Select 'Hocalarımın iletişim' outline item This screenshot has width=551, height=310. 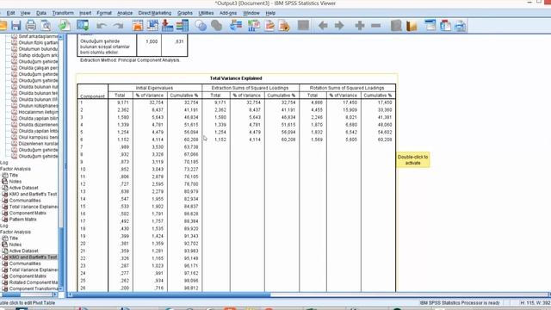(38, 112)
